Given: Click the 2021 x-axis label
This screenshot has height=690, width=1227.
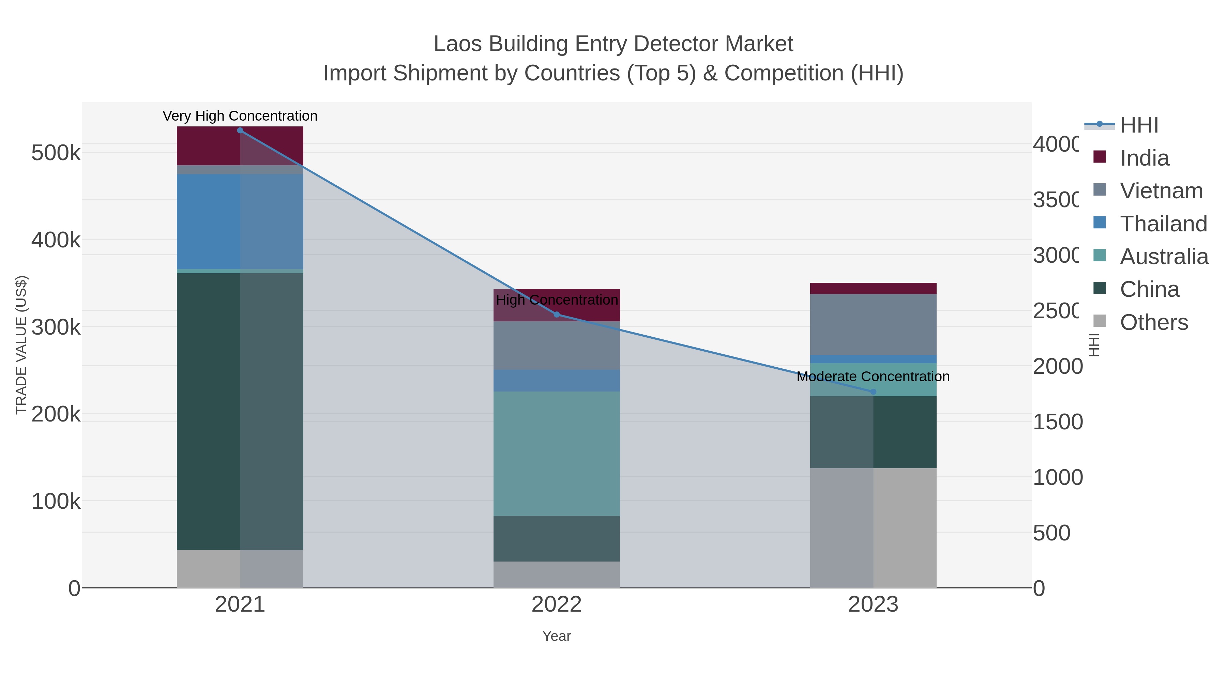Looking at the screenshot, I should pos(240,605).
